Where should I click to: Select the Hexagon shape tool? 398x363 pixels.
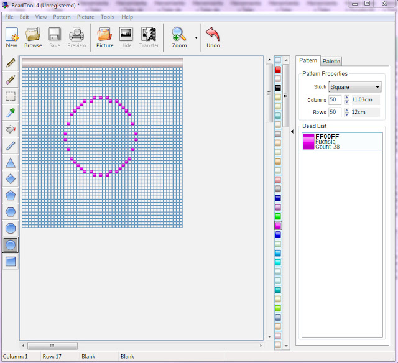coord(11,212)
